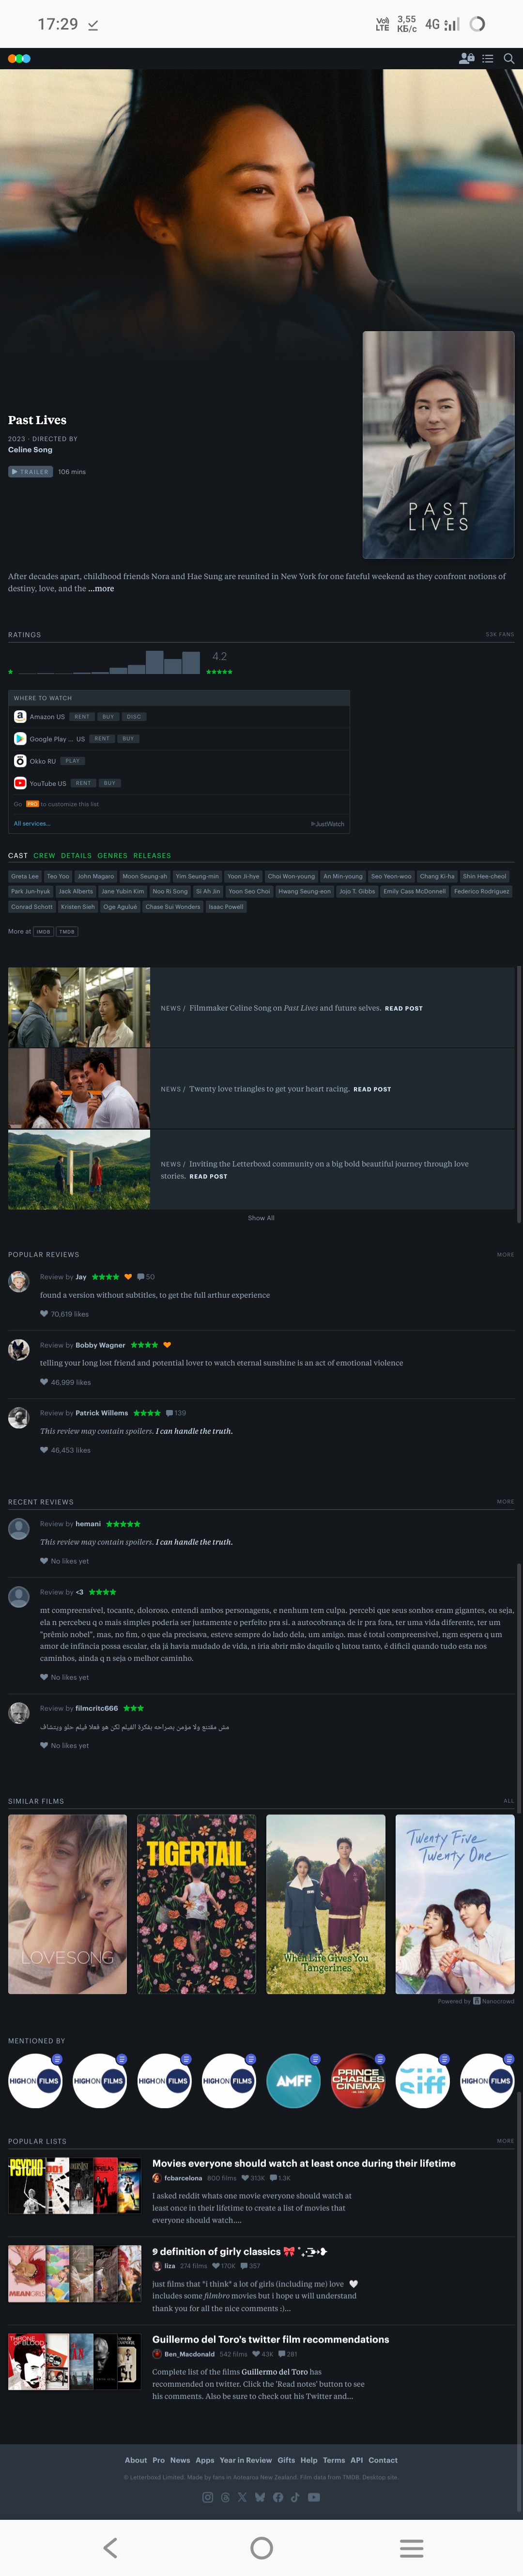Expand All services in Where to Watch
The image size is (523, 2576).
[32, 823]
